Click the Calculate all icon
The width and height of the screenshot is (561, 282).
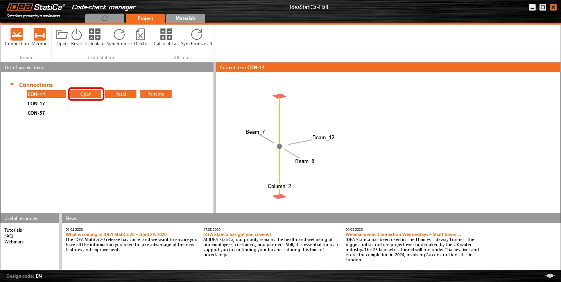[166, 34]
